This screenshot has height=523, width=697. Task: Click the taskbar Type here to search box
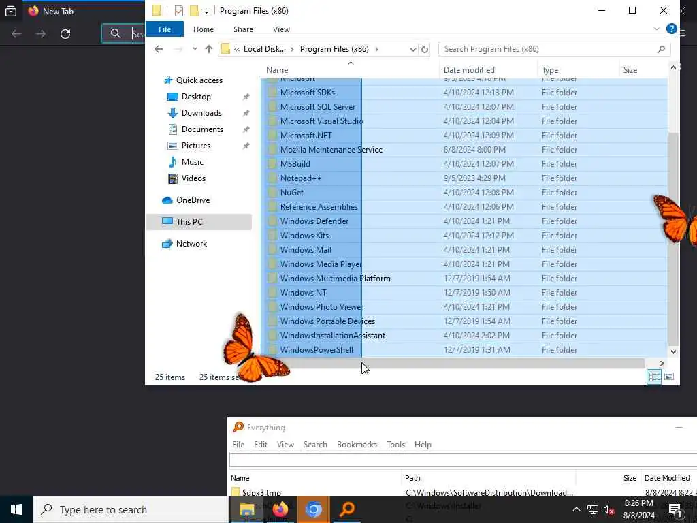tap(131, 509)
